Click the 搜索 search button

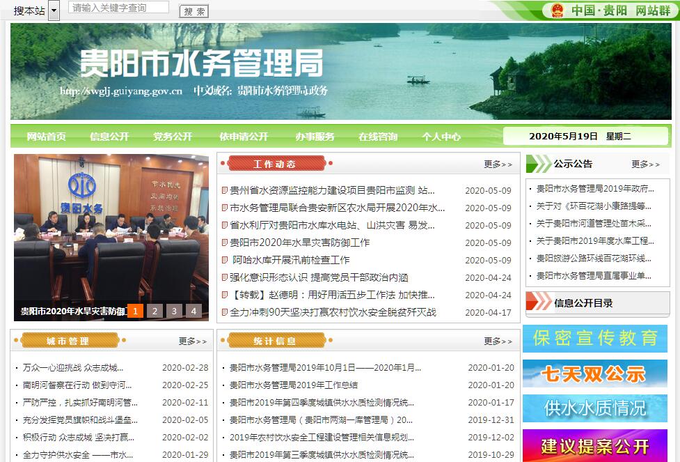click(x=194, y=12)
